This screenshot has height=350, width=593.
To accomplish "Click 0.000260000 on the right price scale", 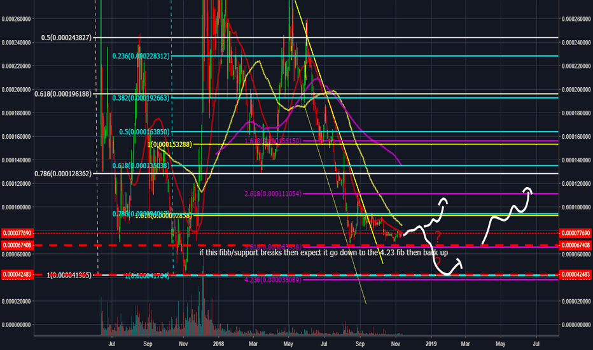I will point(576,19).
